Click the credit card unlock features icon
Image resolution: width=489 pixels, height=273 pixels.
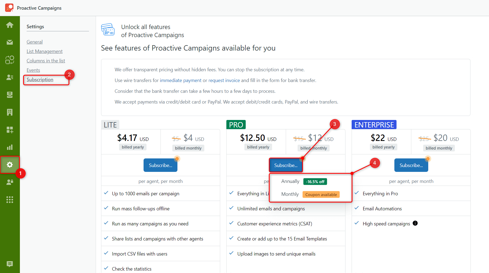[108, 30]
